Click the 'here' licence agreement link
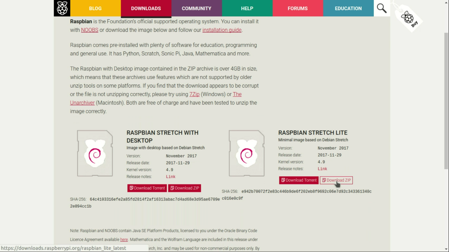 124,240
